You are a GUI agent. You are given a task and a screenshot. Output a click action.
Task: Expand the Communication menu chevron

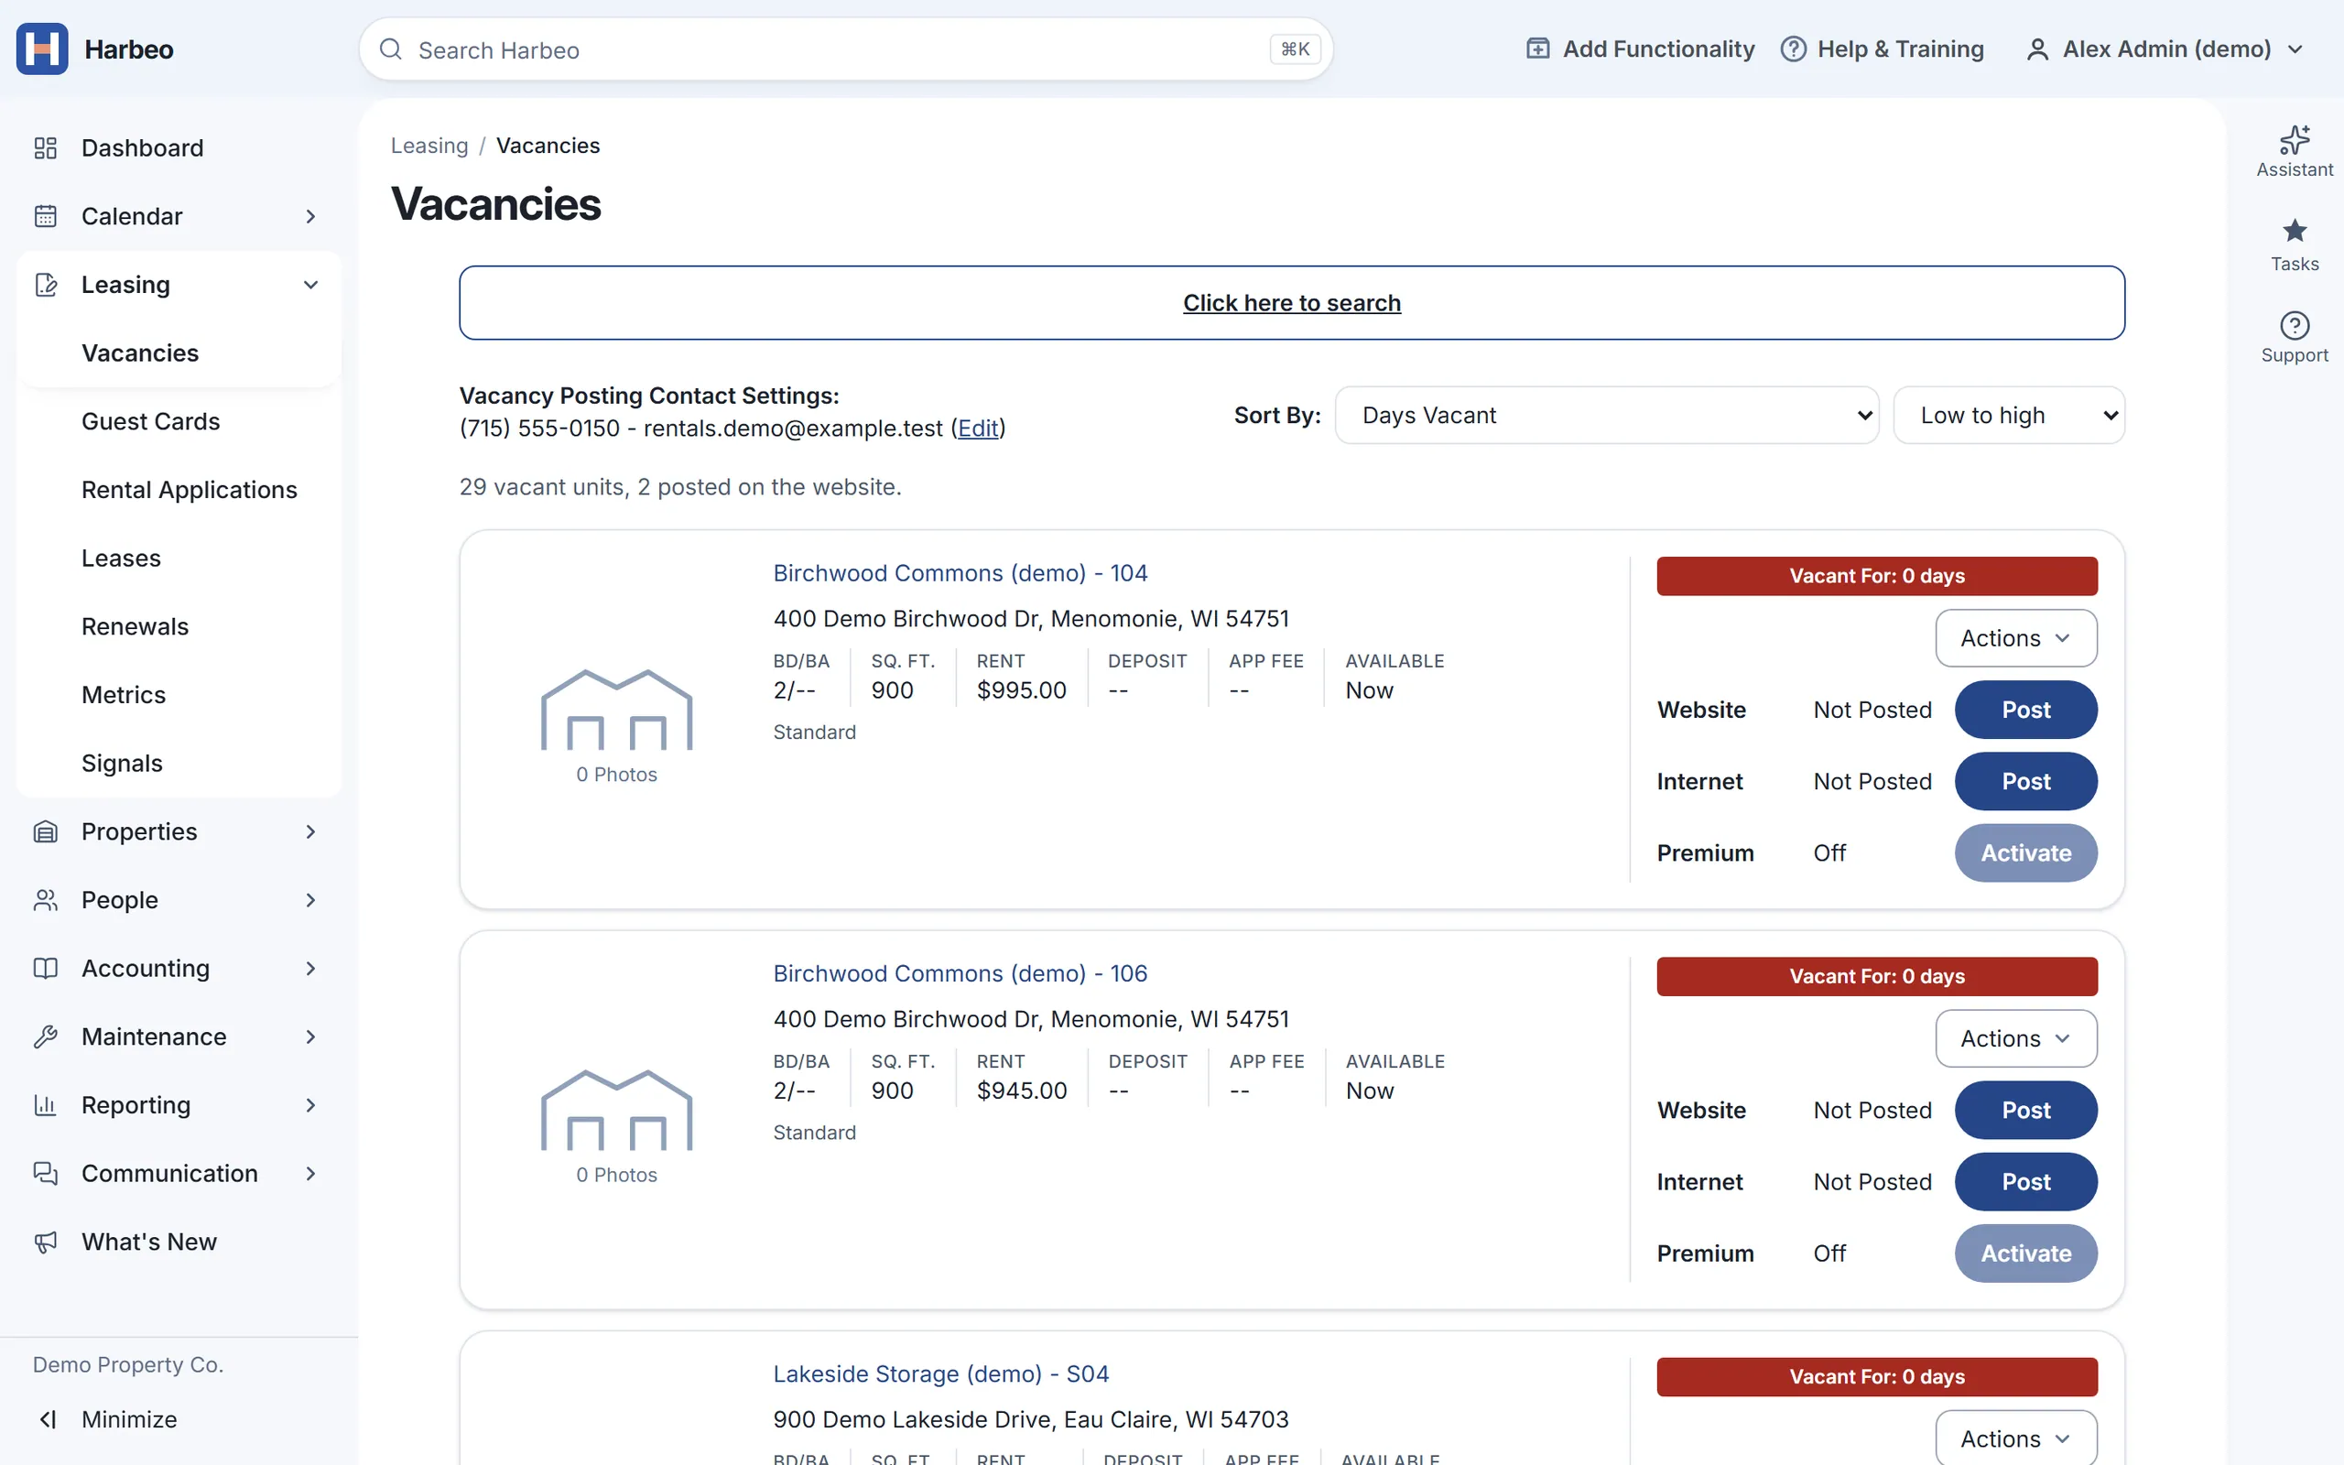[311, 1173]
